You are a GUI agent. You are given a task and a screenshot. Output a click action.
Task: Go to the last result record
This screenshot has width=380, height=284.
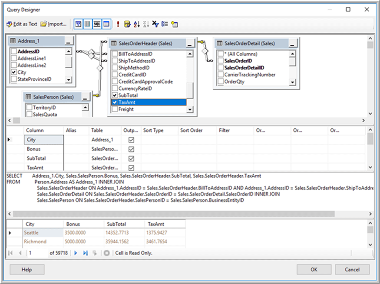(x=85, y=253)
